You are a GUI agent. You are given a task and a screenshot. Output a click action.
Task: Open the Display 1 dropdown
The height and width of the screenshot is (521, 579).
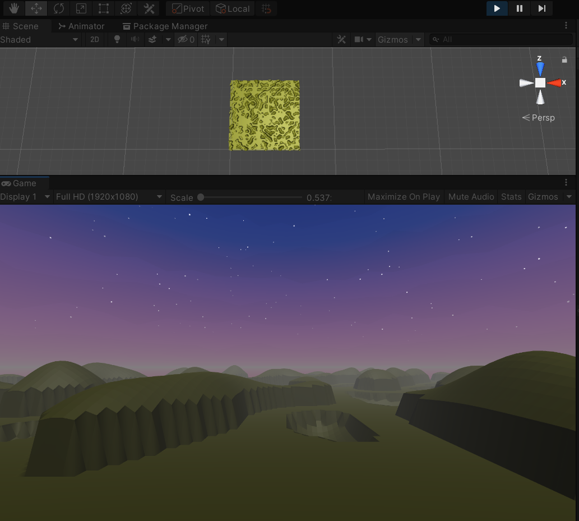click(25, 197)
